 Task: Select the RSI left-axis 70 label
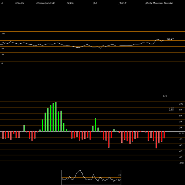[x=3, y=43]
